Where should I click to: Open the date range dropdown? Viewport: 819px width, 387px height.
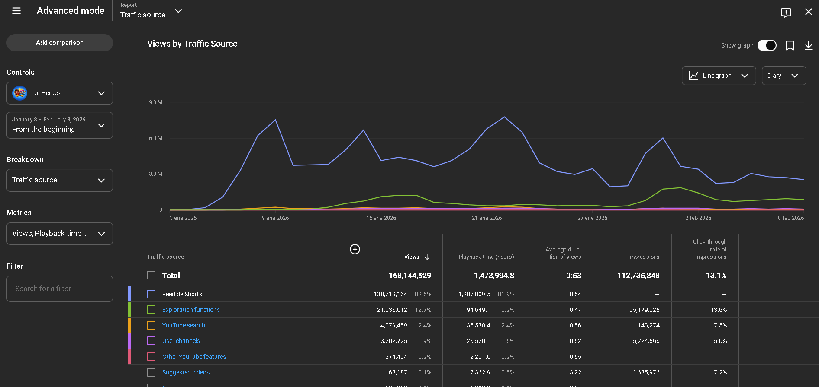tap(60, 125)
